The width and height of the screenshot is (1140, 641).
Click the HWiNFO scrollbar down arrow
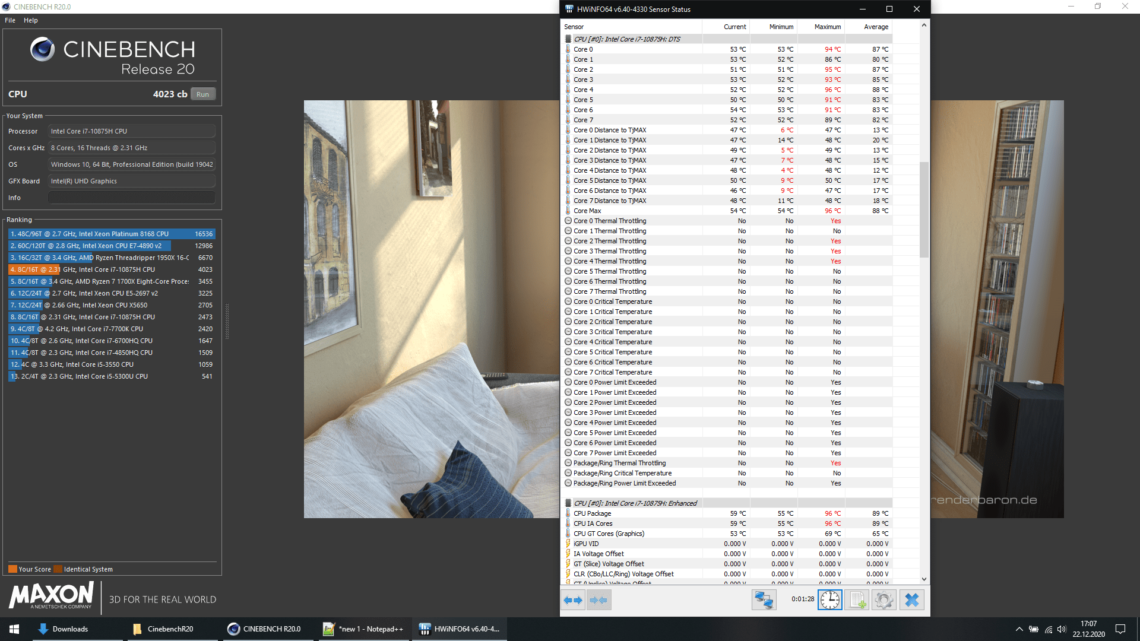(x=924, y=579)
